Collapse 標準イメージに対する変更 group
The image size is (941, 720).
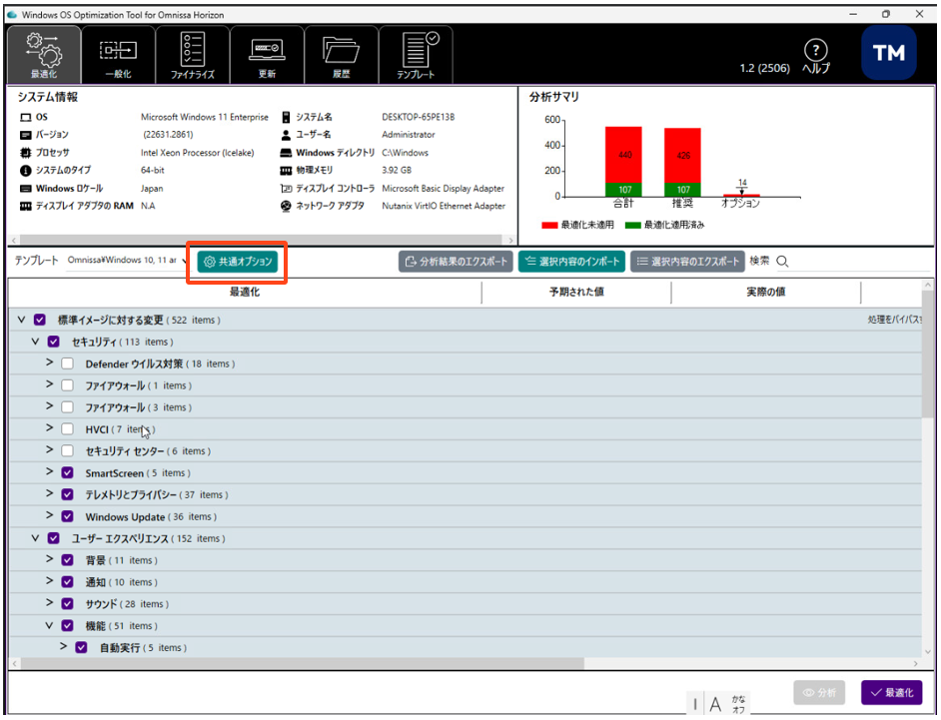pos(22,320)
